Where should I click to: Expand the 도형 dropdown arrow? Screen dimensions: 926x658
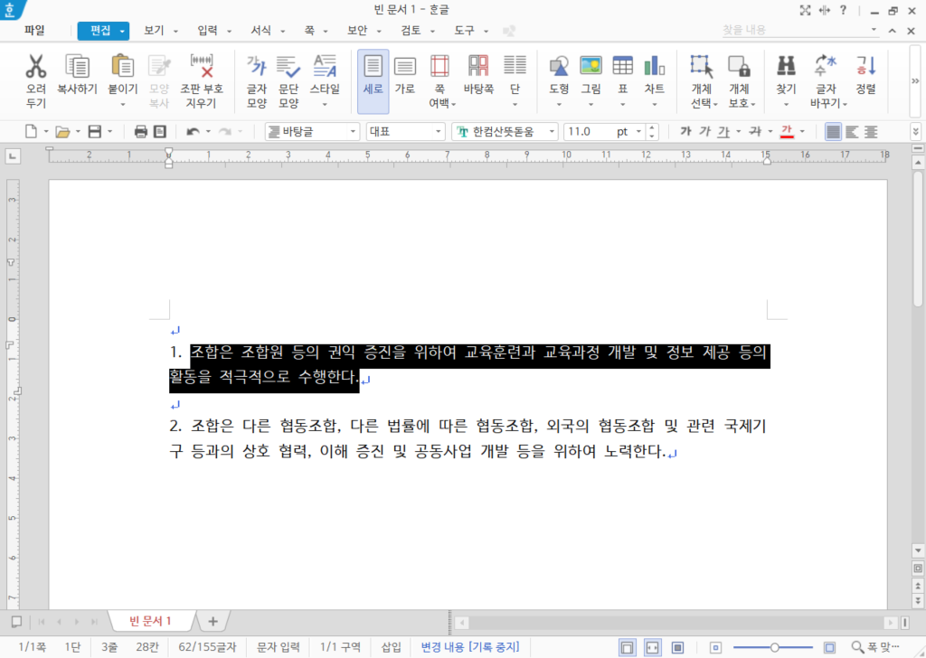(559, 105)
